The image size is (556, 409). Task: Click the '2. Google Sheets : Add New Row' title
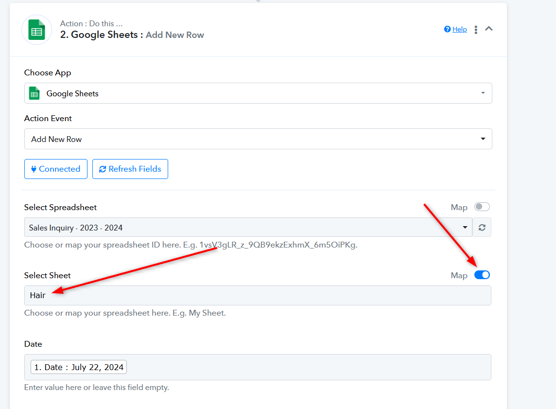click(x=132, y=35)
